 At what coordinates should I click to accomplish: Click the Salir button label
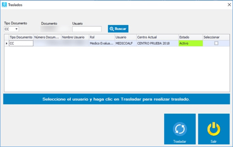tap(214, 141)
